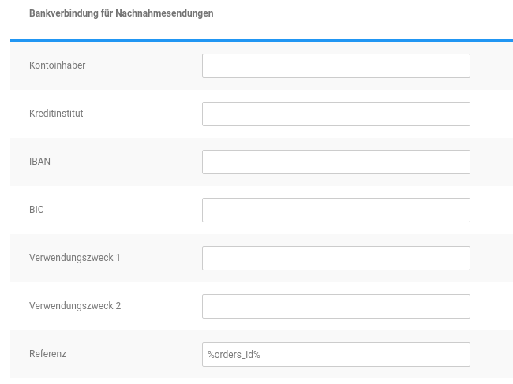Screen dimensions: 513x384
Task: Click the empty margin right of Kontoinhaber field
Action: 491,65
